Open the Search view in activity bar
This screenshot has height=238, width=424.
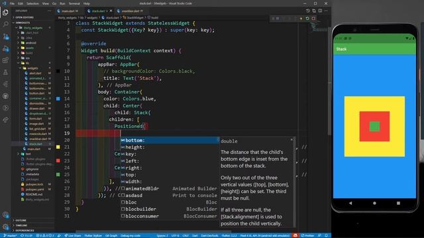(x=5, y=24)
